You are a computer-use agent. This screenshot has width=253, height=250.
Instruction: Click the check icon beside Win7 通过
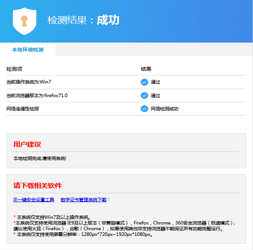(x=144, y=82)
